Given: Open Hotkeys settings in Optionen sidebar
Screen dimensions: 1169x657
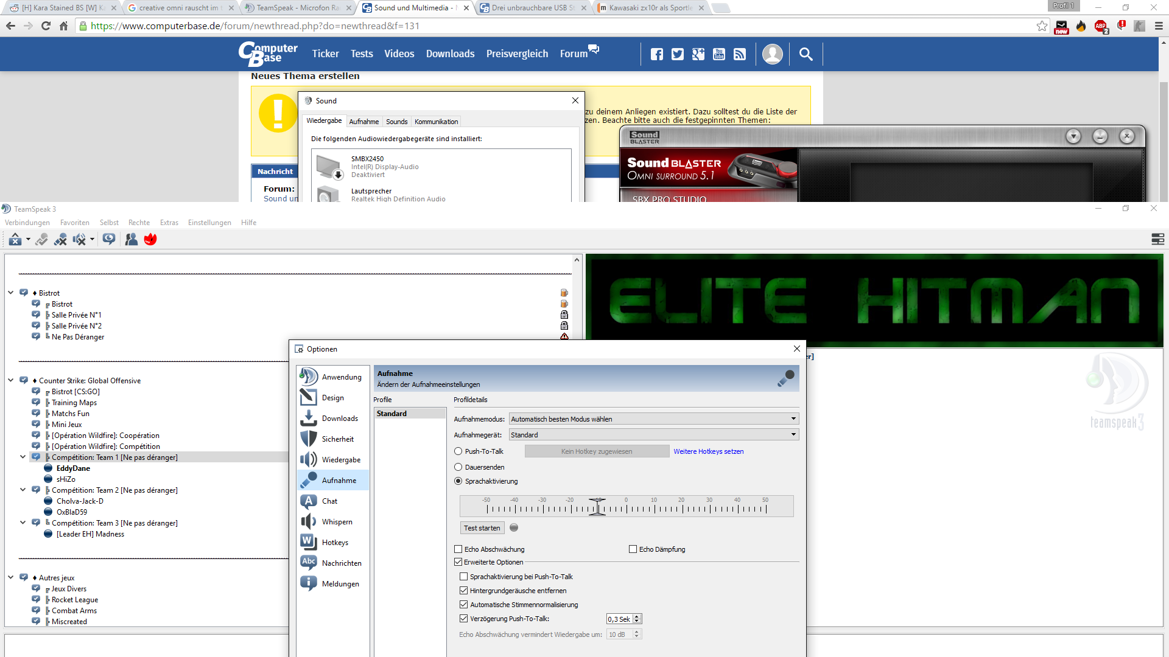Looking at the screenshot, I should (x=332, y=543).
